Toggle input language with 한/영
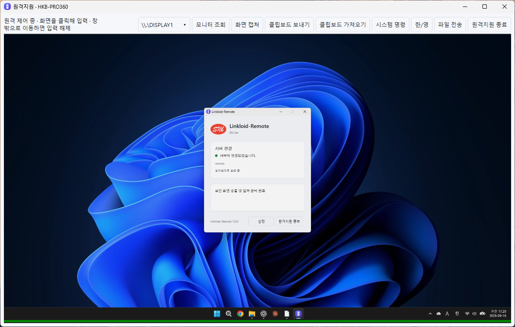 [422, 25]
